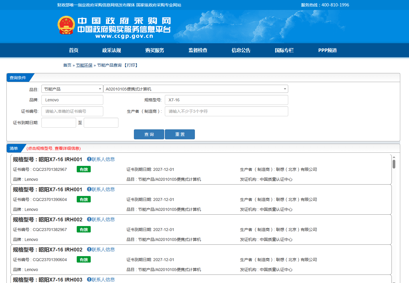Screen dimensions: 409x283
Task: Select 监督检查 in the navigation bar
Action: click(x=198, y=50)
